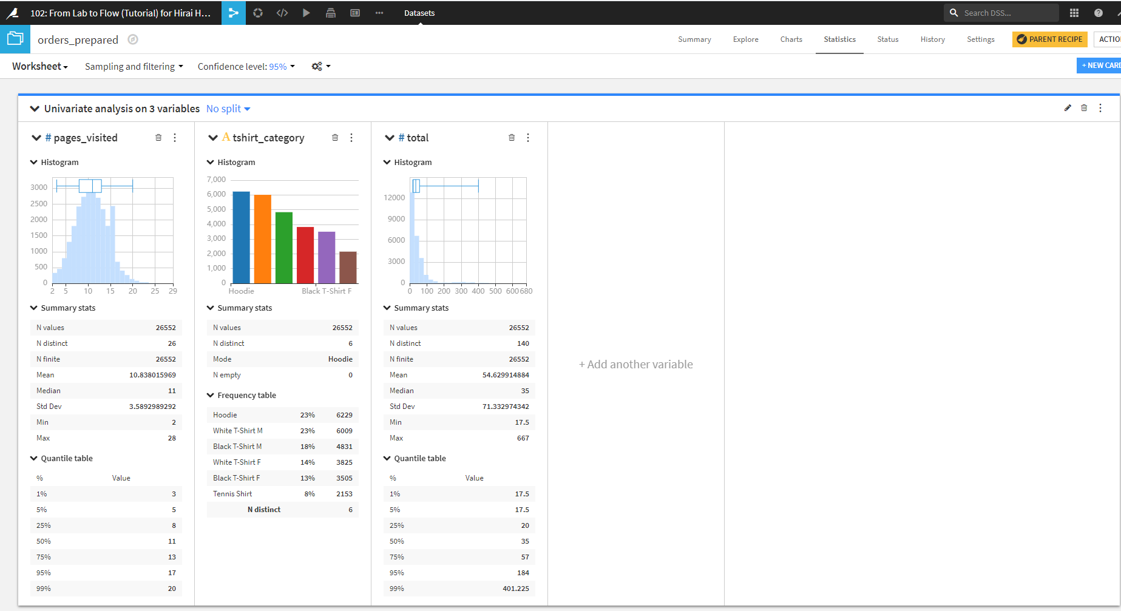Open the help question mark icon
Viewport: 1121px width, 611px height.
point(1099,13)
